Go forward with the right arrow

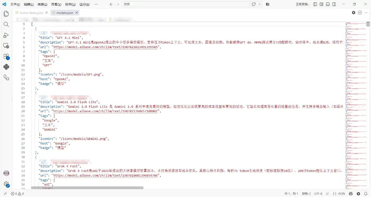click(118, 4)
